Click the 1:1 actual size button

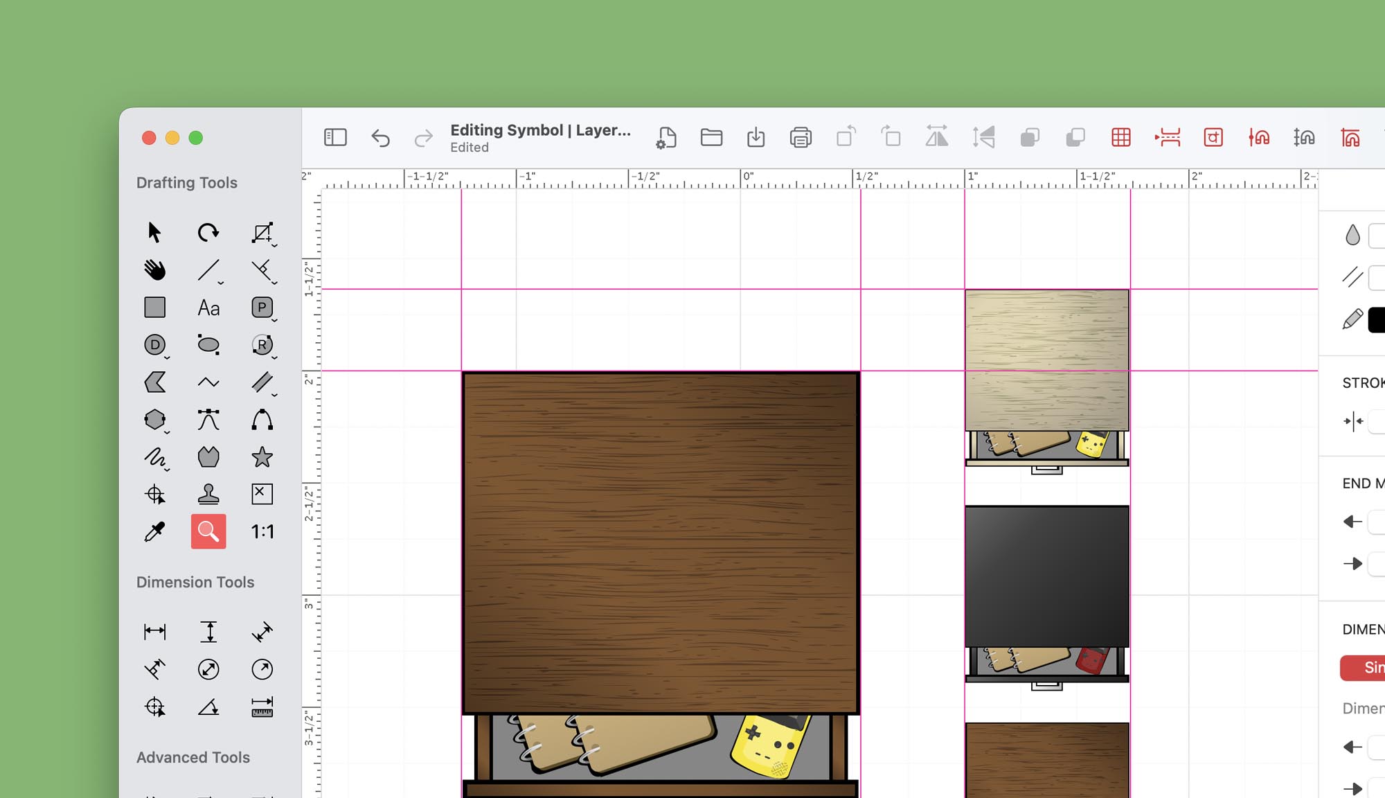click(262, 531)
